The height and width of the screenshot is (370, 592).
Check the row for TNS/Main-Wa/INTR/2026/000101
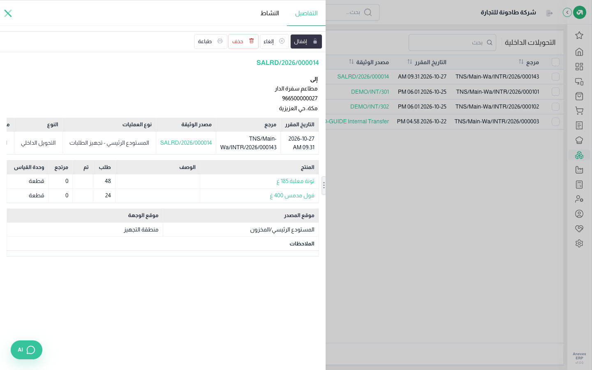(x=555, y=92)
